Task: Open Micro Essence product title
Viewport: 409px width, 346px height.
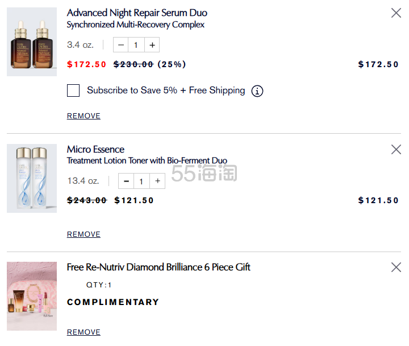Action: tap(95, 150)
